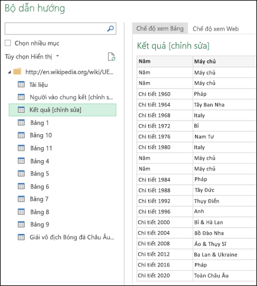Click the cell Áo & Thụy Sĩ
Image resolution: width=257 pixels, height=286 pixels.
click(x=225, y=243)
